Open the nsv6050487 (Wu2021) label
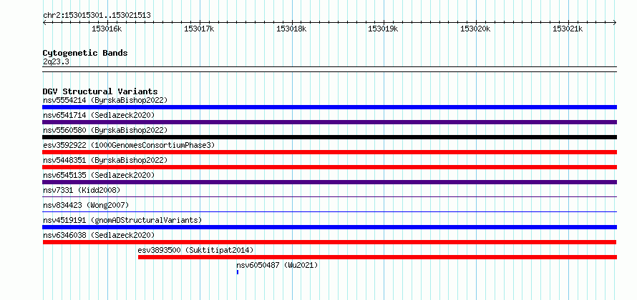Viewport: 637px width, 300px height. coord(277,265)
